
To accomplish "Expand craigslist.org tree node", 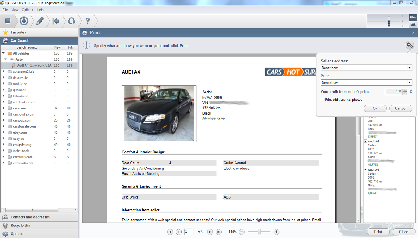I will pyautogui.click(x=3, y=145).
